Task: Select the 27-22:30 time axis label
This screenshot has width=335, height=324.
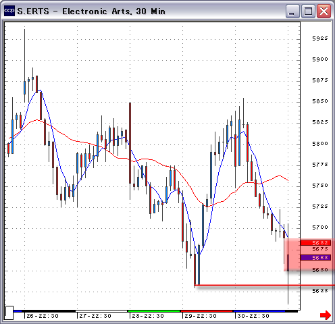Action: point(95,316)
